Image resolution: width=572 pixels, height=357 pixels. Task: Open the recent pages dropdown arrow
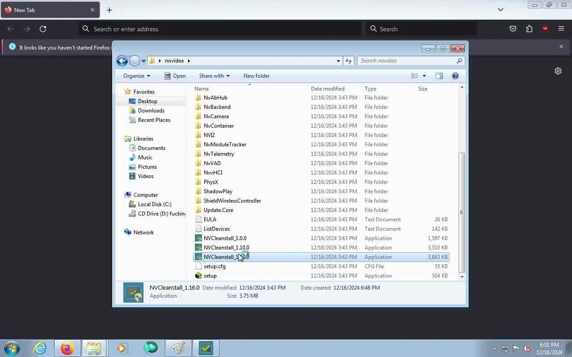tap(144, 61)
